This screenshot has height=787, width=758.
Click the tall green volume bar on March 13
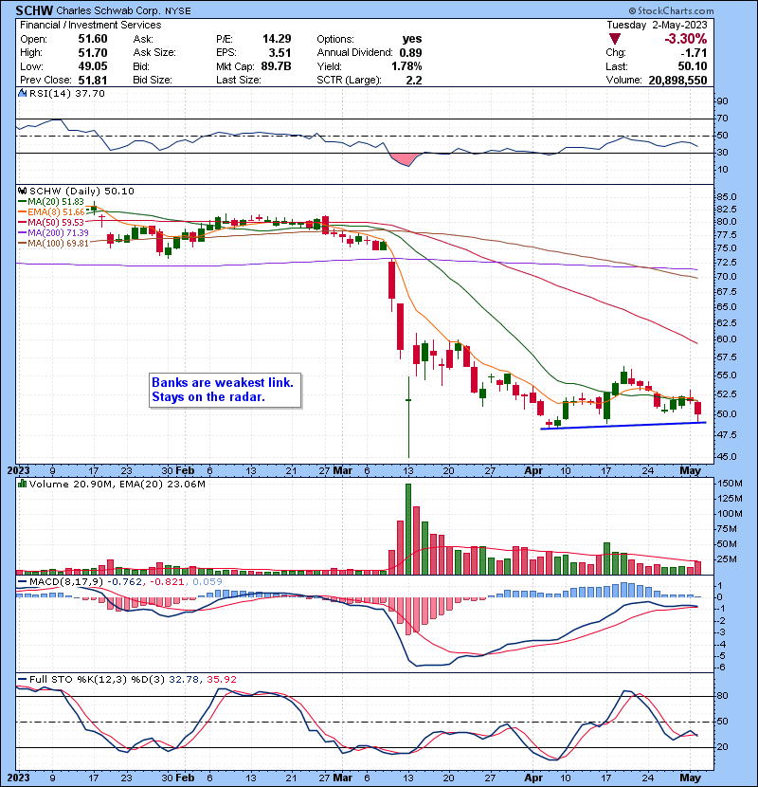407,529
